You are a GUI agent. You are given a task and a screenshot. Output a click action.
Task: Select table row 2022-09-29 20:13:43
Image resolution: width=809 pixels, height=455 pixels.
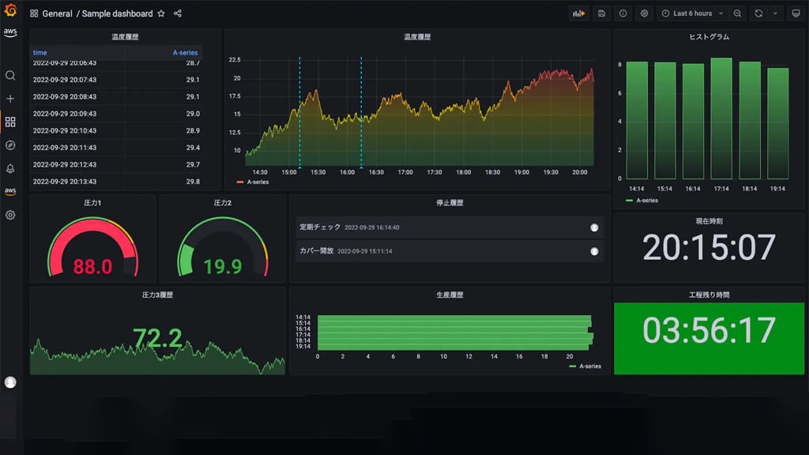[117, 182]
